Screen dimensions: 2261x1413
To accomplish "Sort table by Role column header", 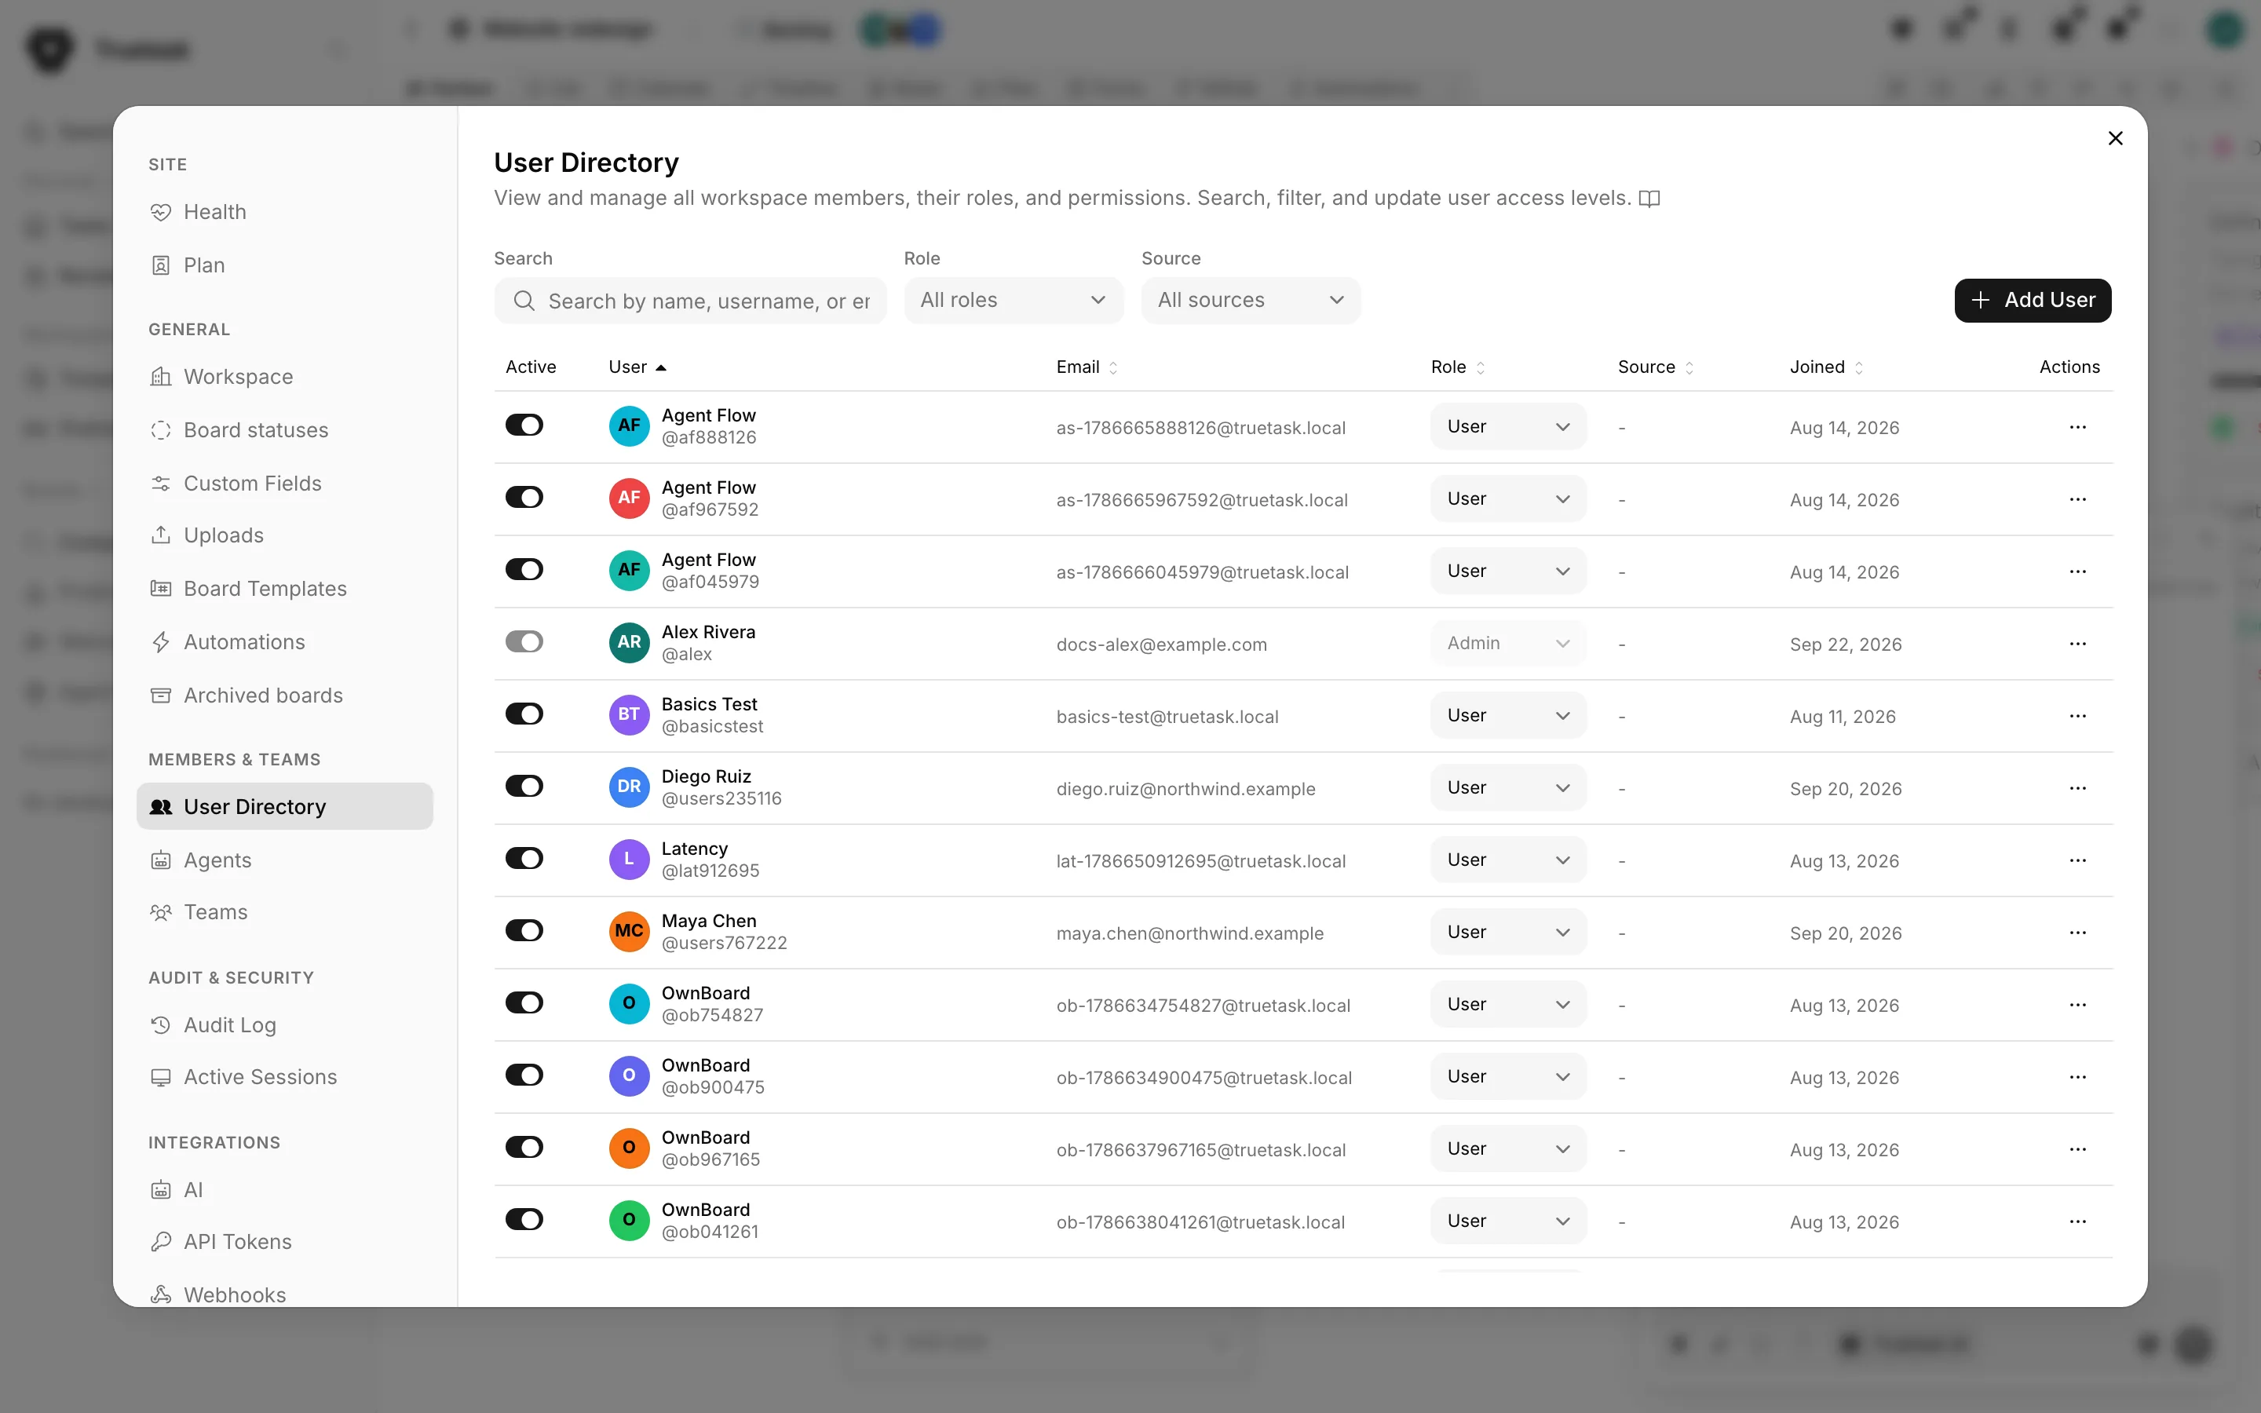I will tap(1458, 367).
